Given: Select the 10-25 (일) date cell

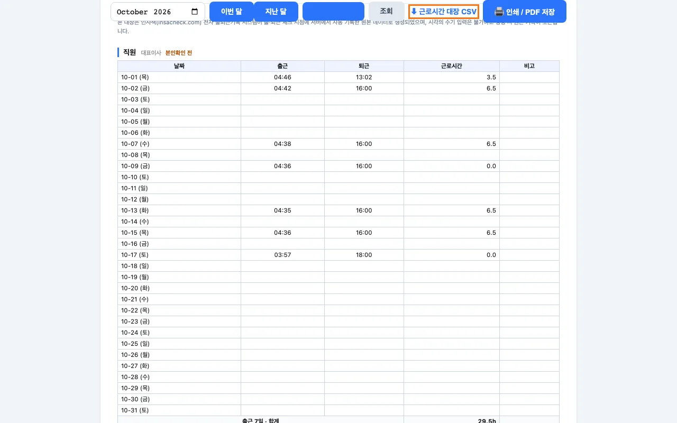Looking at the screenshot, I should tap(179, 344).
